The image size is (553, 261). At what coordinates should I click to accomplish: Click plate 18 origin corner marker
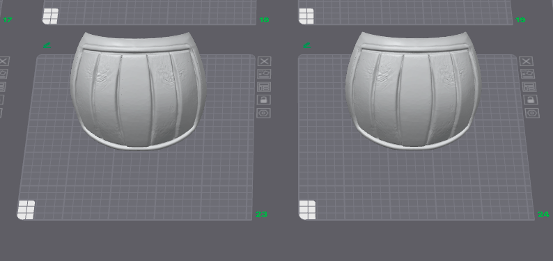click(x=50, y=16)
